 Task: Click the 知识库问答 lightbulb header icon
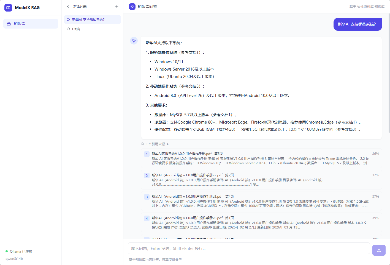tap(132, 7)
